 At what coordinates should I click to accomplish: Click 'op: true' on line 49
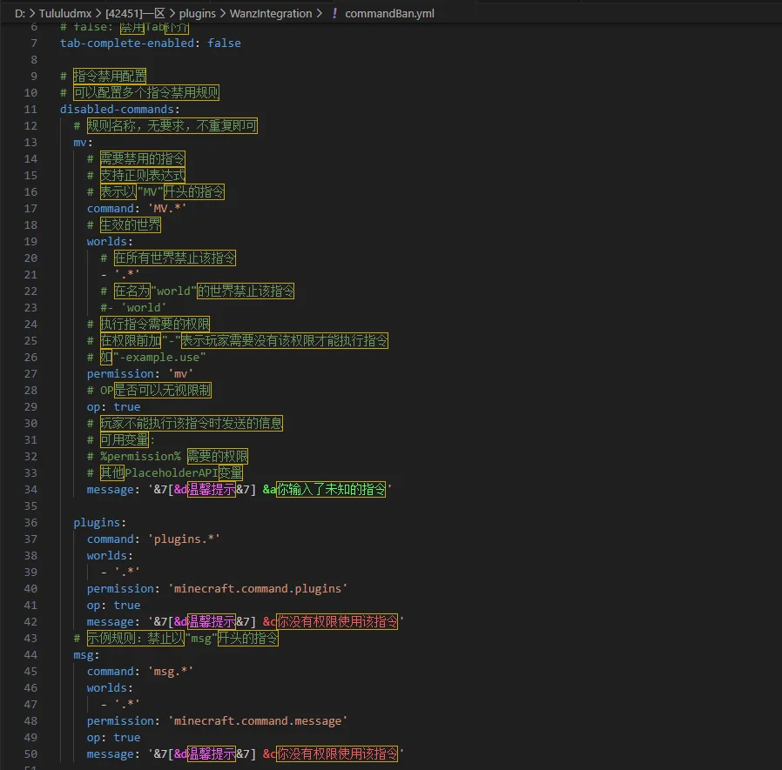coord(113,738)
